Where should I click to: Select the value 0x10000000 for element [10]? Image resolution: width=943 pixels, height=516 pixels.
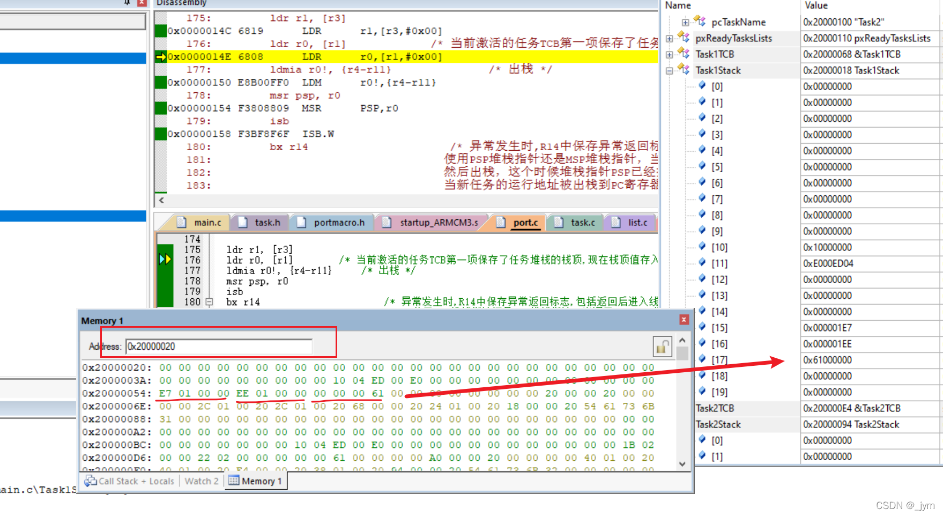point(827,247)
